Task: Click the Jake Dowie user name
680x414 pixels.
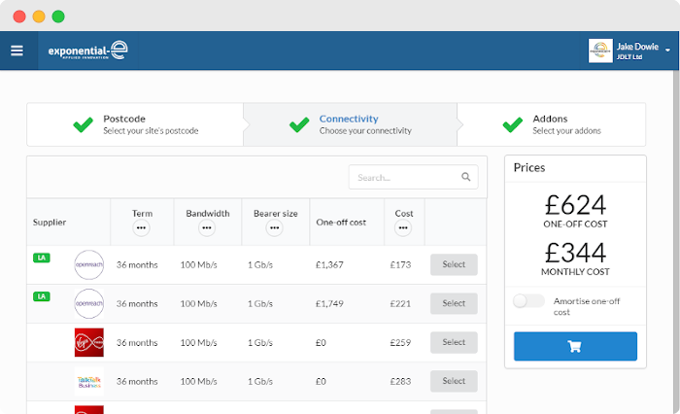Action: coord(637,47)
